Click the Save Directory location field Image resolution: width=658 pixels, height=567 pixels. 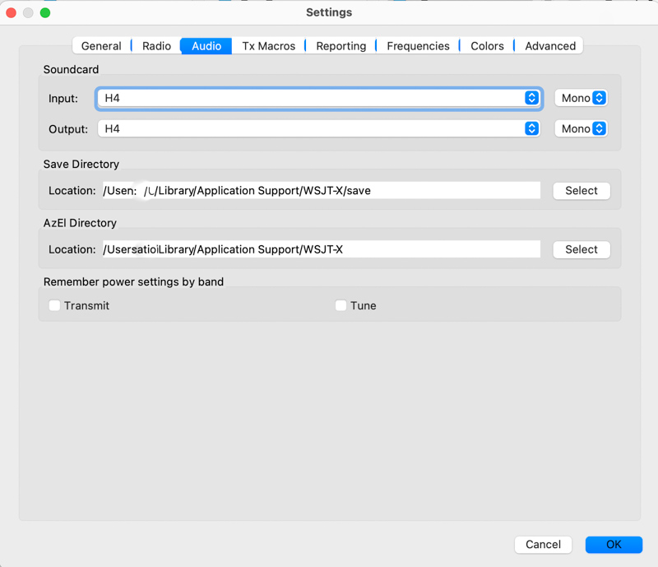pos(321,191)
